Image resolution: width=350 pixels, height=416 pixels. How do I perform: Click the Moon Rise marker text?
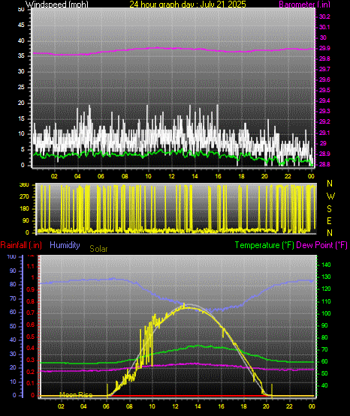pos(76,395)
